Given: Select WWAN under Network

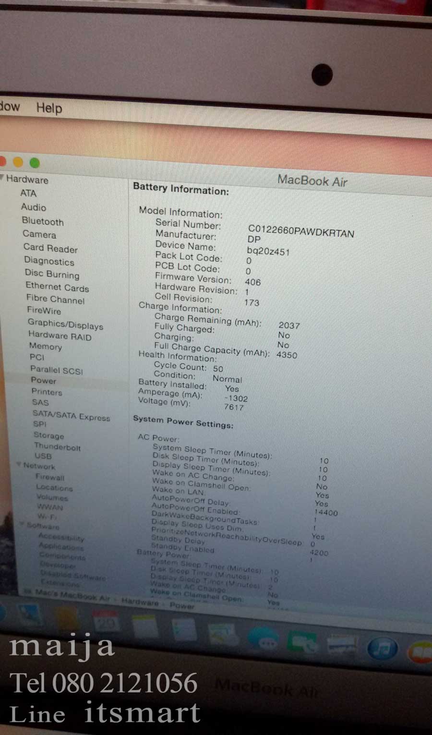Looking at the screenshot, I should point(50,507).
